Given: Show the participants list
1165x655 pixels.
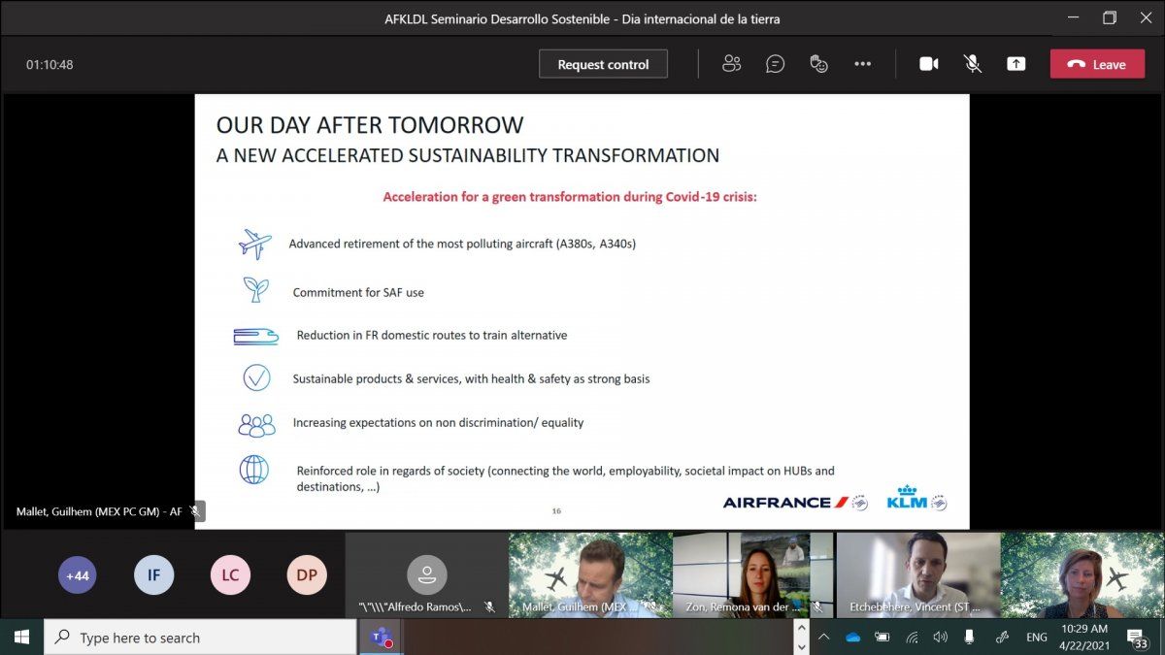Looking at the screenshot, I should point(731,63).
